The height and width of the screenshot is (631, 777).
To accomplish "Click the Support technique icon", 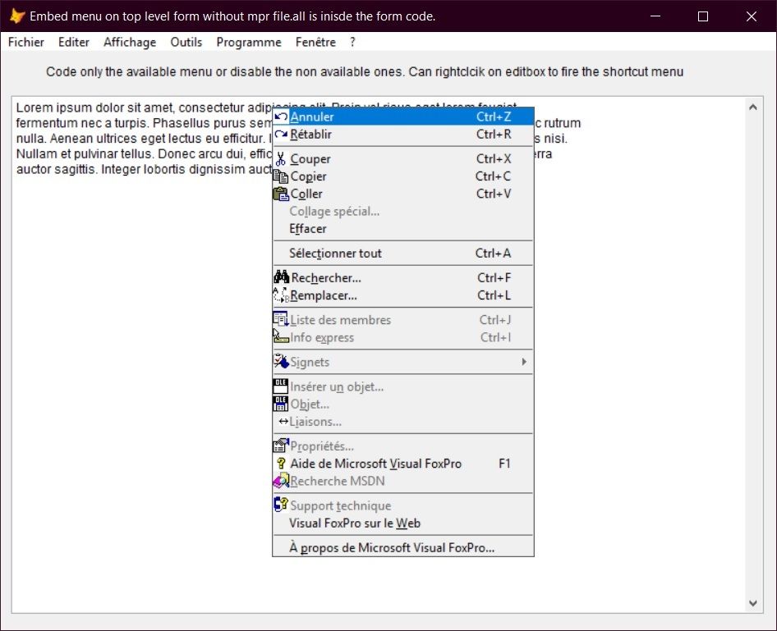I will coord(281,505).
